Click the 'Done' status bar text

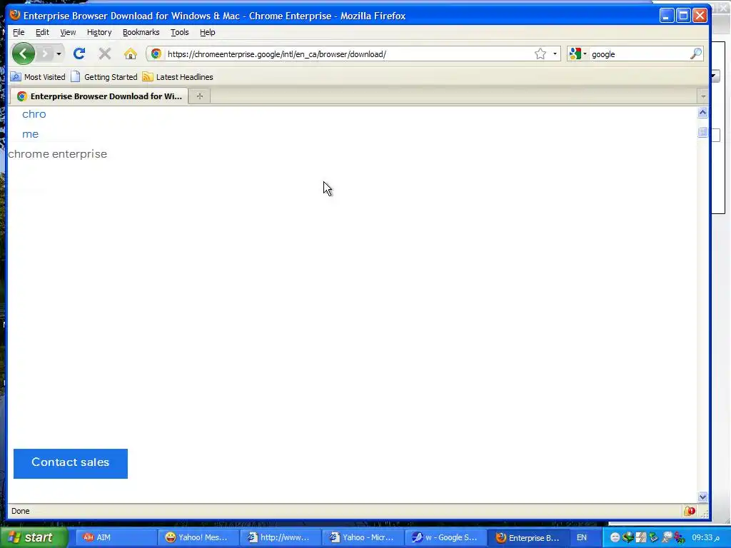pyautogui.click(x=21, y=511)
